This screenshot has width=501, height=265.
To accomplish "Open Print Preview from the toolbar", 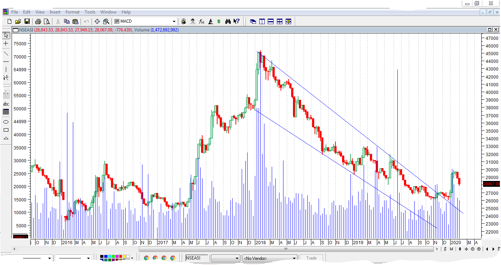I will click(47, 22).
